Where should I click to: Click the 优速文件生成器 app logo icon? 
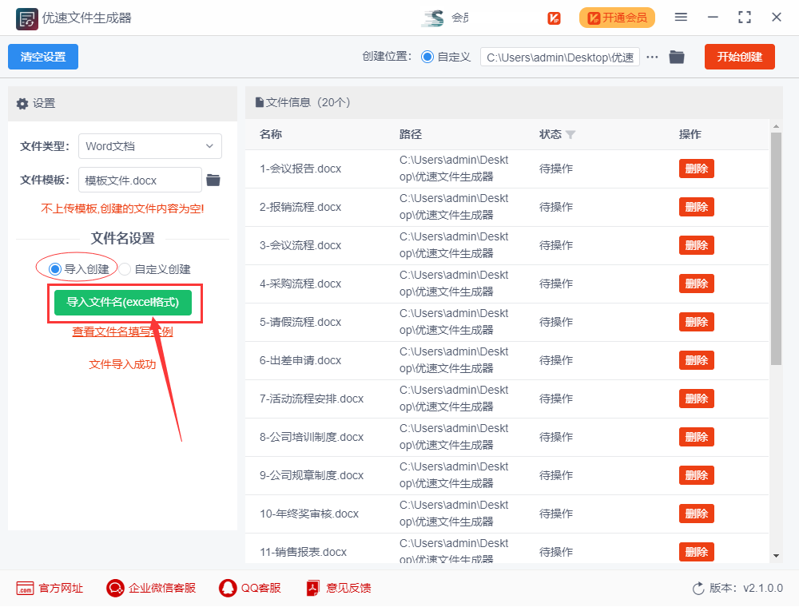(26, 19)
